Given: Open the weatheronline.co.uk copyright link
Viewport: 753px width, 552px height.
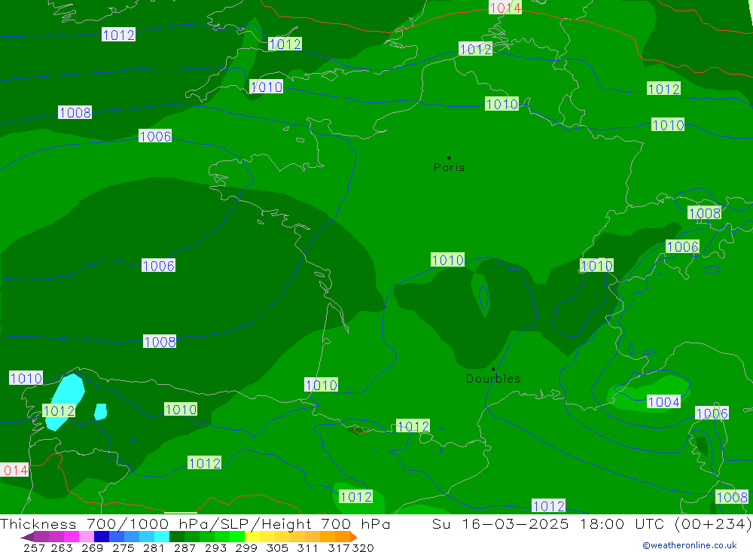Looking at the screenshot, I should point(690,544).
